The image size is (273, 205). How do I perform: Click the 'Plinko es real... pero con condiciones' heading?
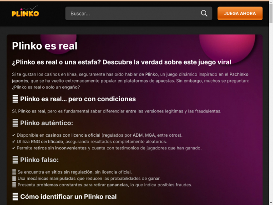pyautogui.click(x=74, y=99)
